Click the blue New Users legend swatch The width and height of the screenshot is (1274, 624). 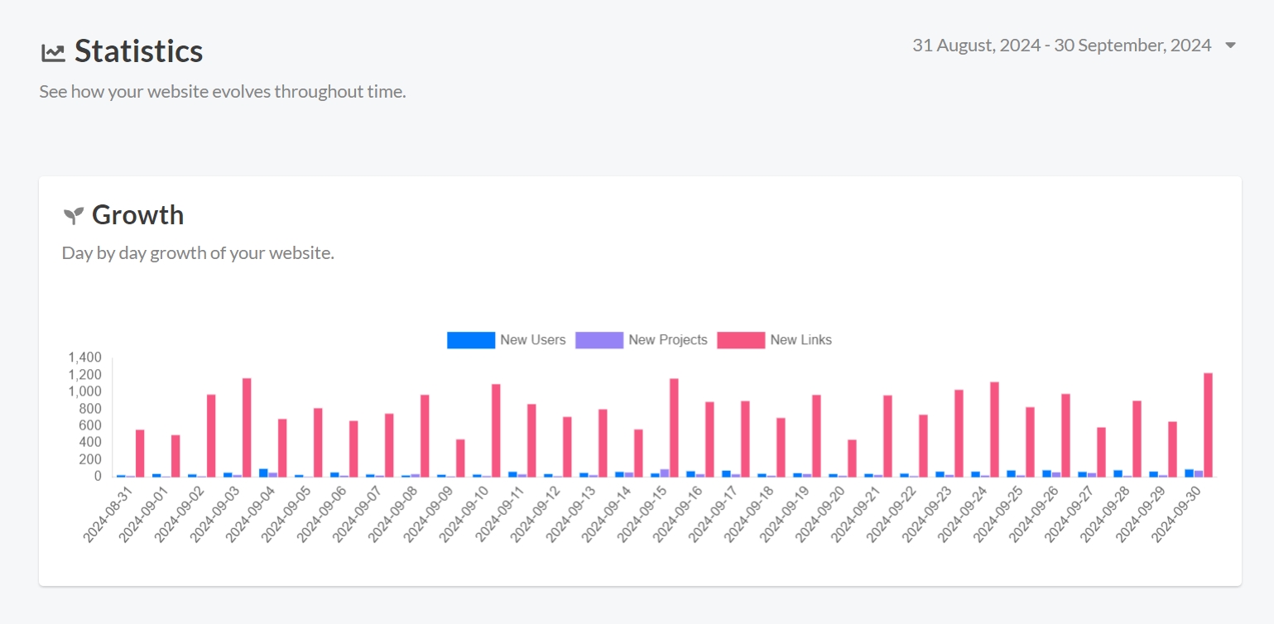tap(471, 340)
